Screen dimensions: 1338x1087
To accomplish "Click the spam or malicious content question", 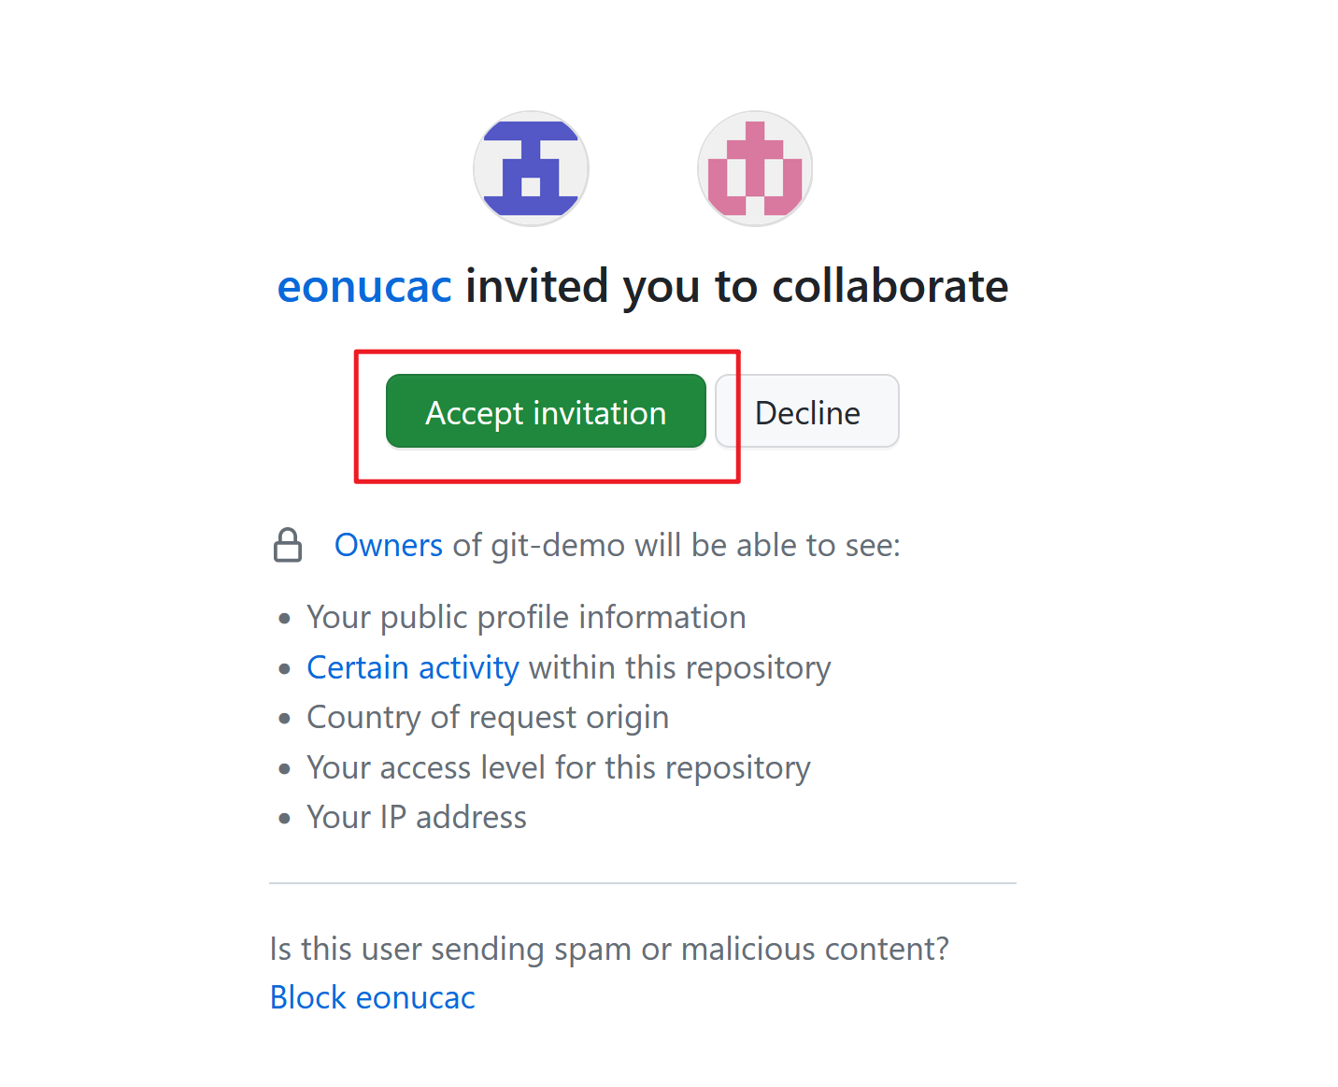I will pos(609,949).
